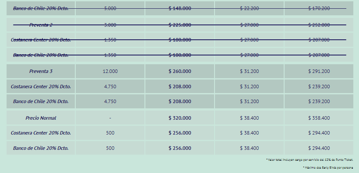359x173 pixels.
Task: Select the crossed-out $ 170.200 total
Action: click(x=319, y=8)
